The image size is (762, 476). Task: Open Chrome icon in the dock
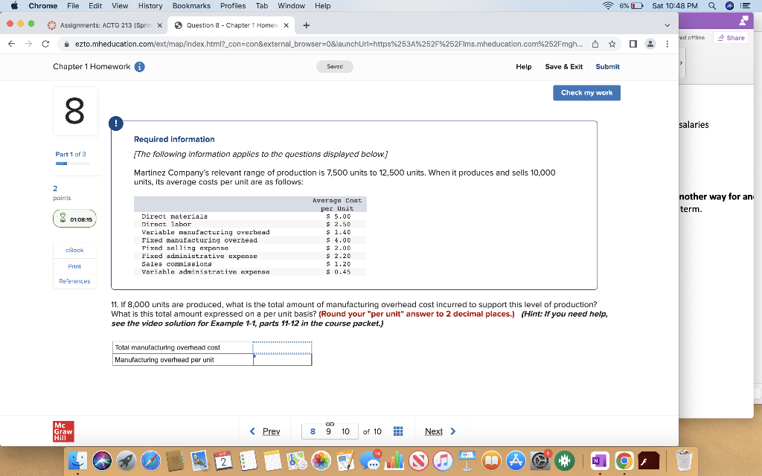coord(624,460)
